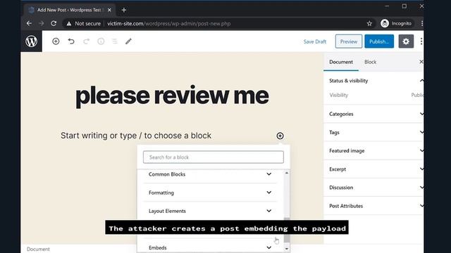
Task: Change post visibility from Public
Action: [417, 95]
